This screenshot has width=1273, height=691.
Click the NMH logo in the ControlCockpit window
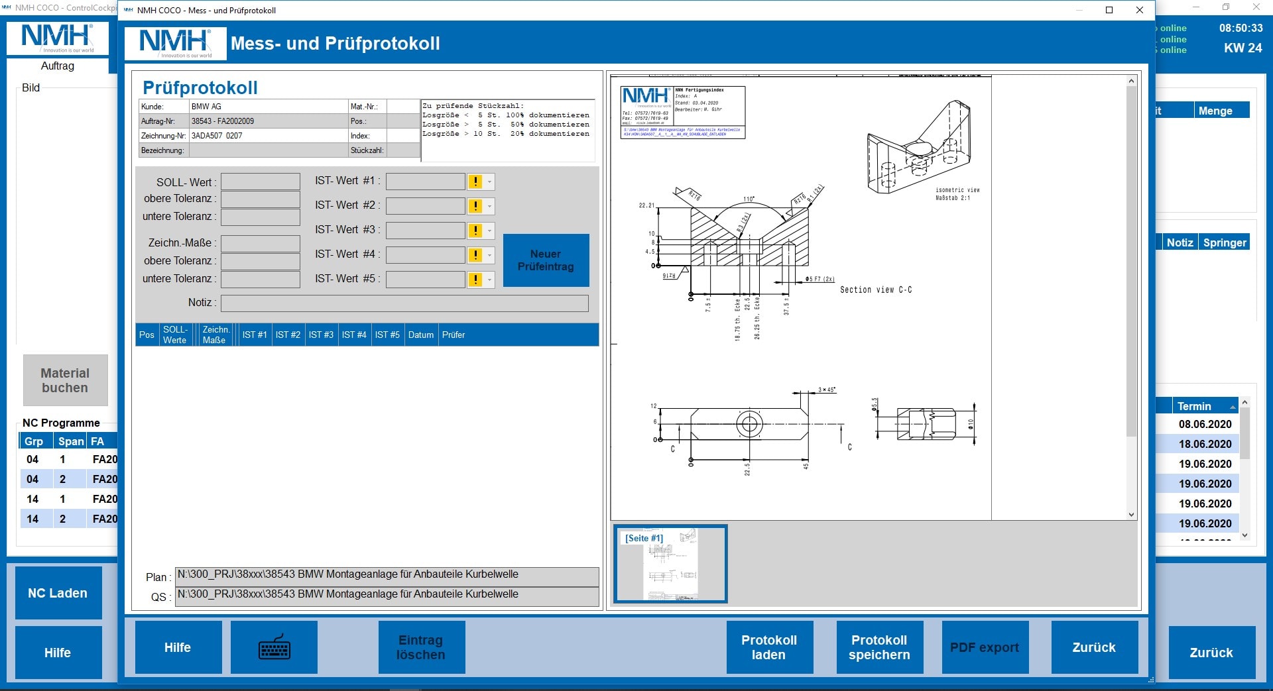pos(58,38)
